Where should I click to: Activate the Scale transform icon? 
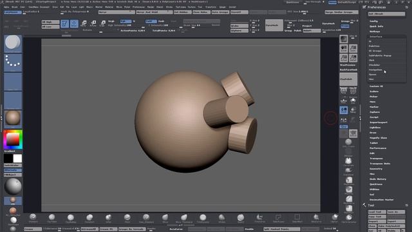(102, 24)
